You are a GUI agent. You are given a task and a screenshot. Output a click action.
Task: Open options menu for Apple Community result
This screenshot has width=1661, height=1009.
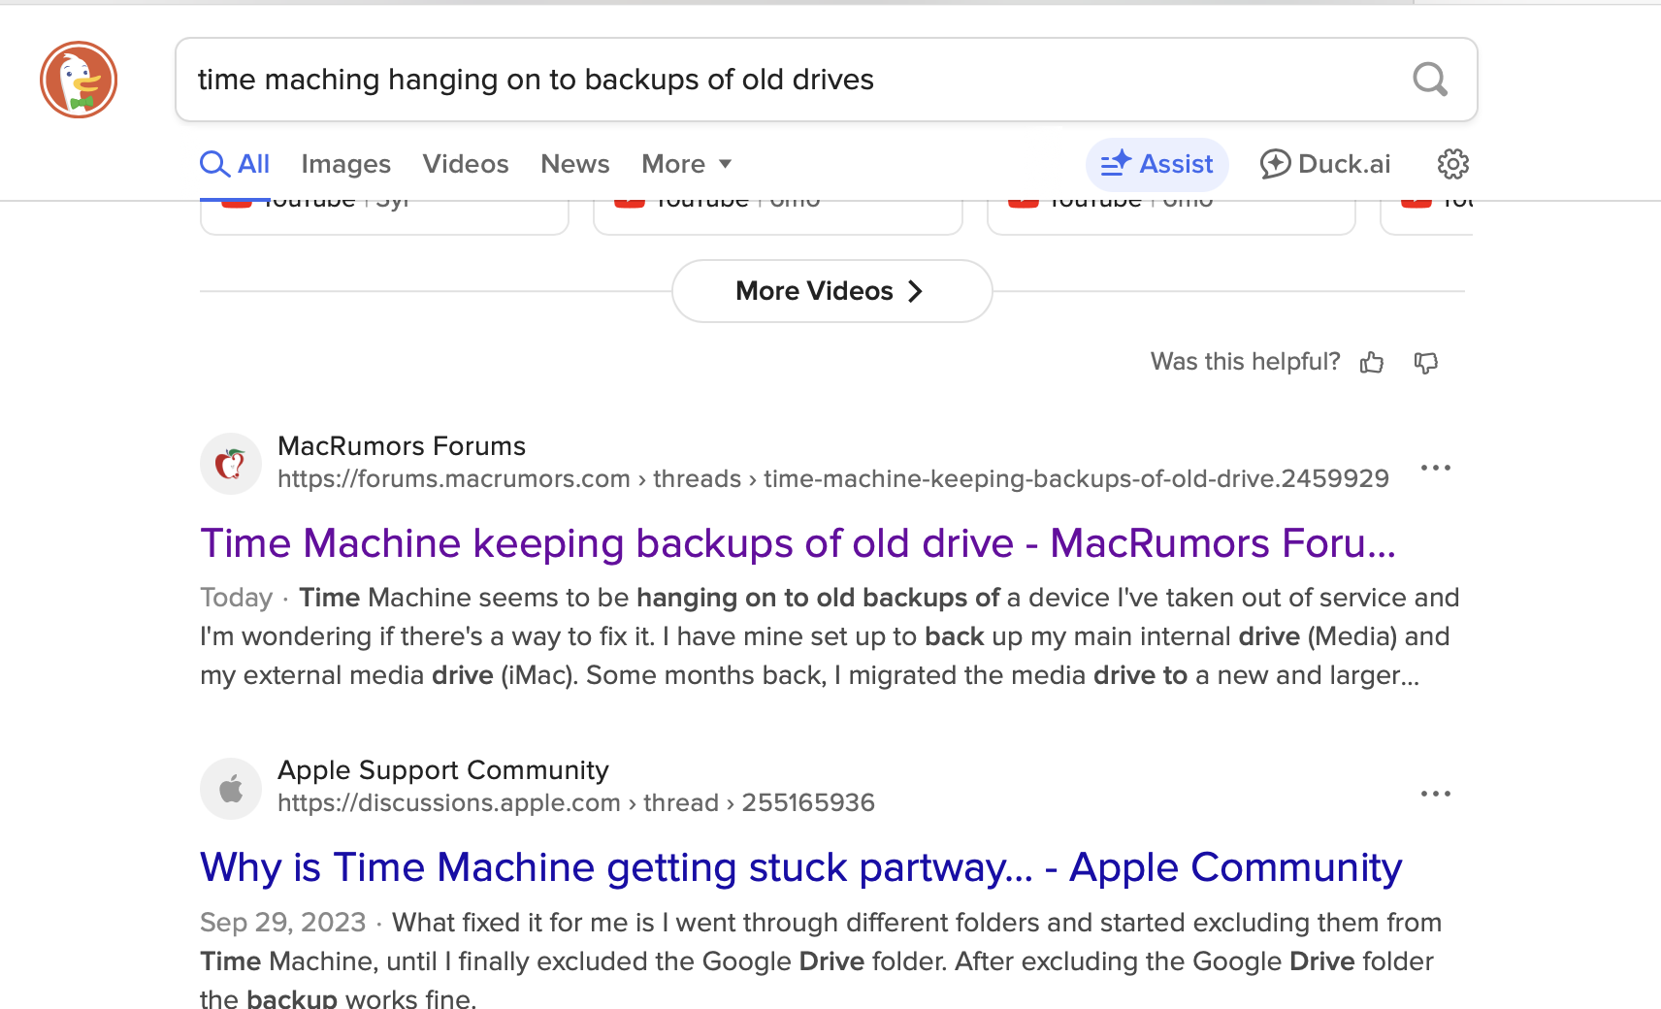click(x=1436, y=794)
